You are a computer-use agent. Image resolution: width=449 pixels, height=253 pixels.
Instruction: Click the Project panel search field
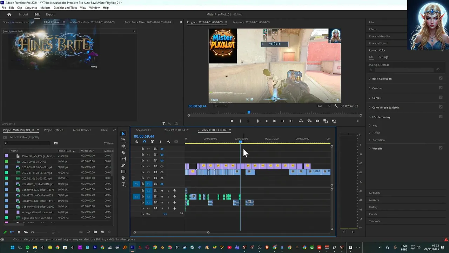click(x=27, y=143)
